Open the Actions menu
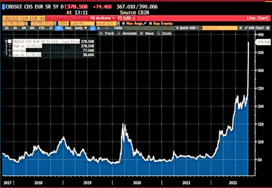Image resolution: width=272 pixels, height=188 pixels. (102, 18)
